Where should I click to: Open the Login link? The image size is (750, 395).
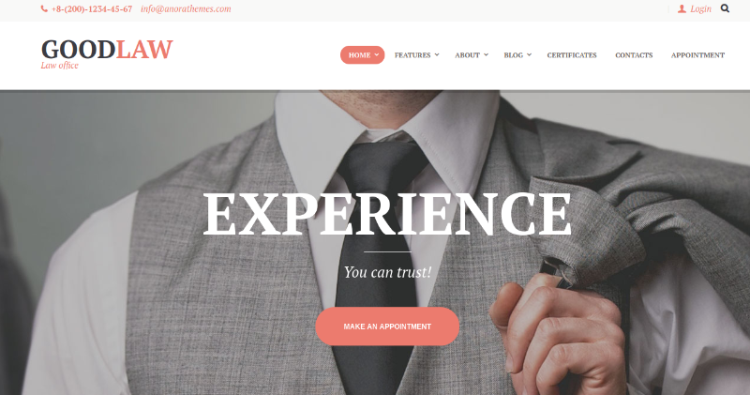pyautogui.click(x=700, y=8)
